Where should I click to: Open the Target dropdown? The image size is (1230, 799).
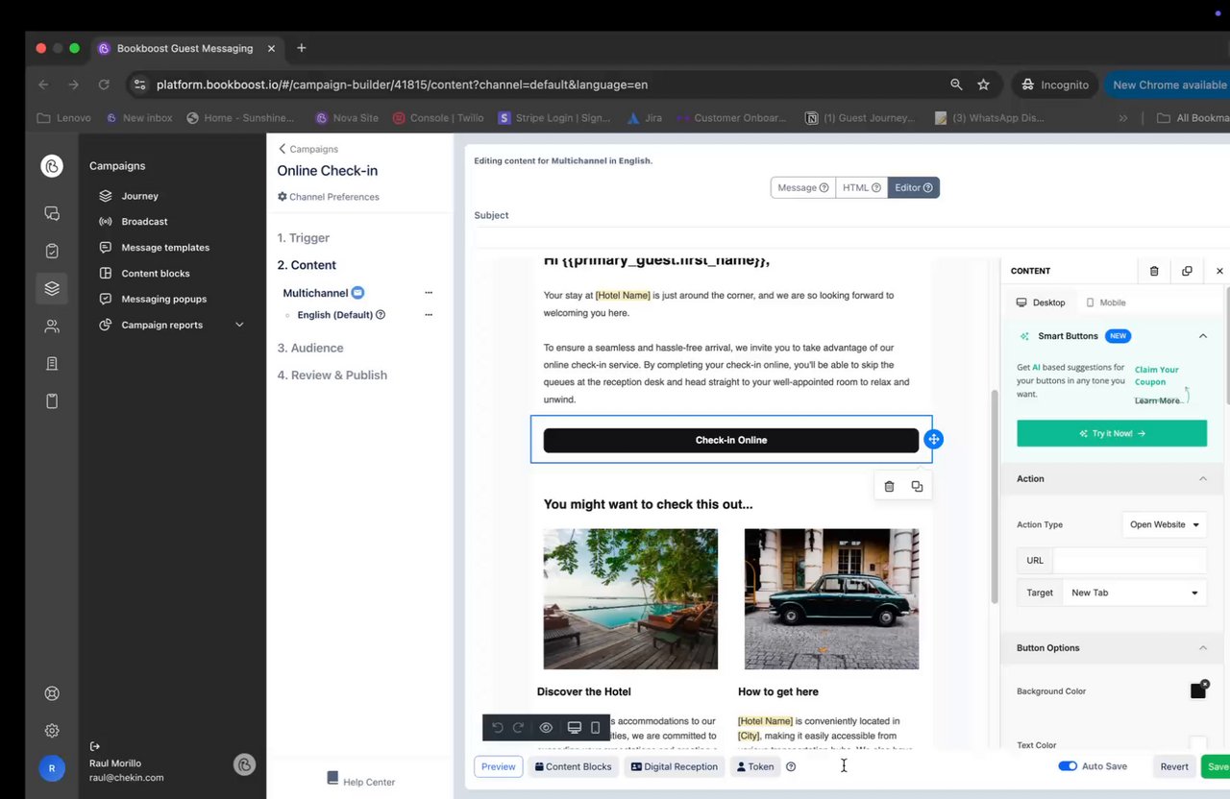point(1135,593)
